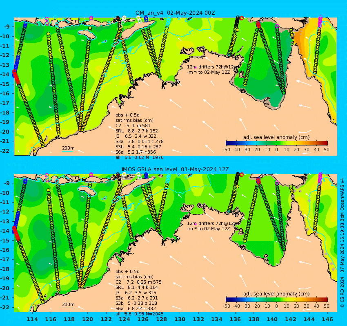Click longitude label 138
The image size is (347, 326).
(x=254, y=319)
